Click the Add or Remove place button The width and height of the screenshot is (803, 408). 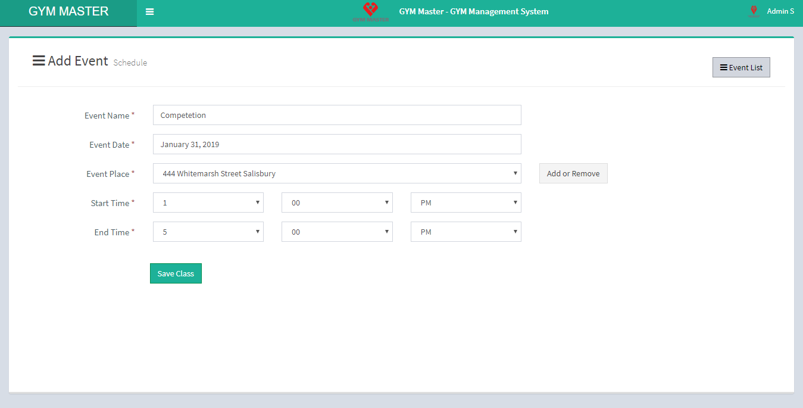coord(573,173)
